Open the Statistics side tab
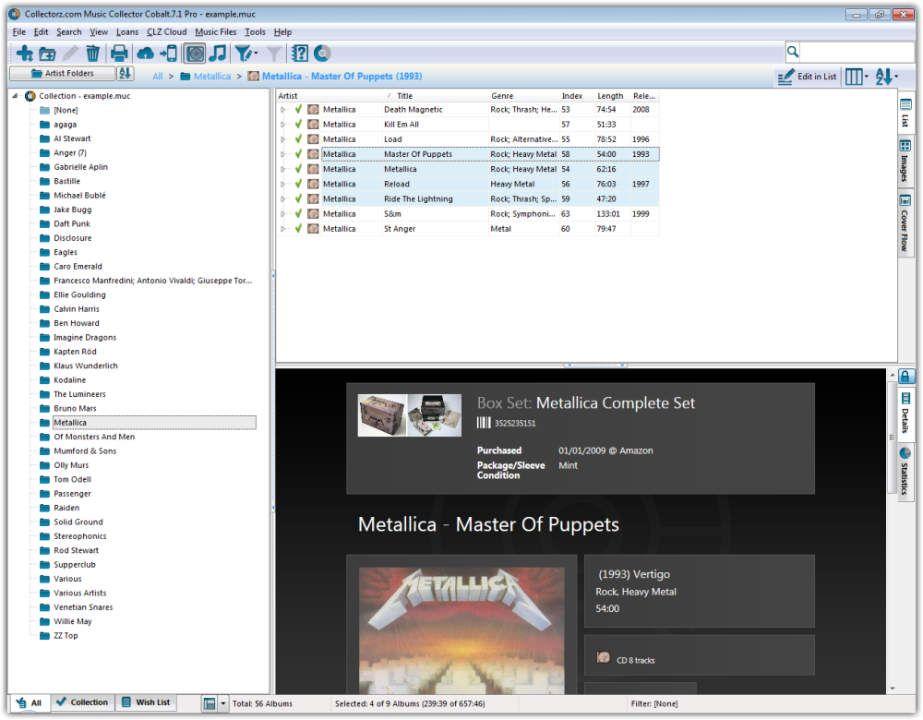 905,472
